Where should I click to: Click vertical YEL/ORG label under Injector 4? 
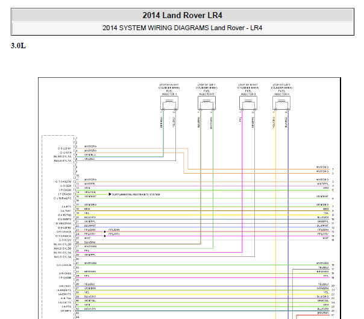pyautogui.click(x=274, y=122)
